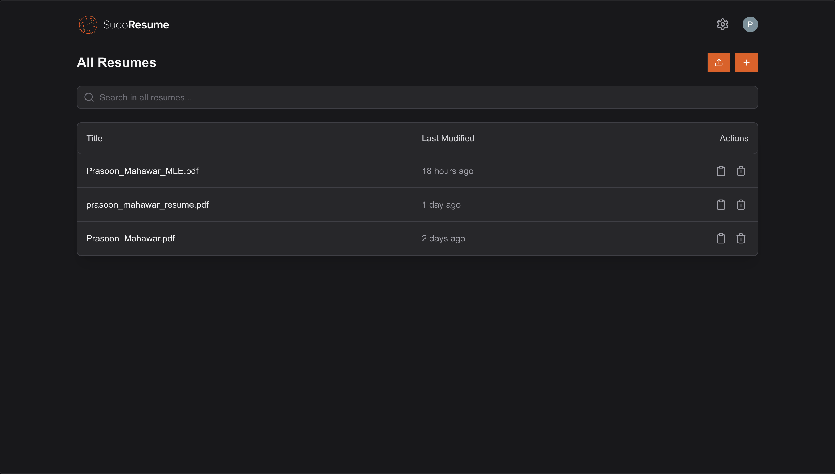Click the orange upload resume button

click(719, 62)
